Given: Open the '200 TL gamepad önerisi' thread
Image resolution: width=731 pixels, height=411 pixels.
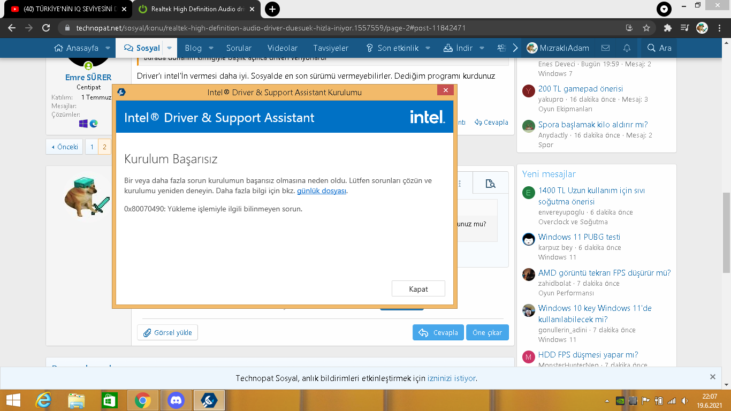Looking at the screenshot, I should [581, 89].
